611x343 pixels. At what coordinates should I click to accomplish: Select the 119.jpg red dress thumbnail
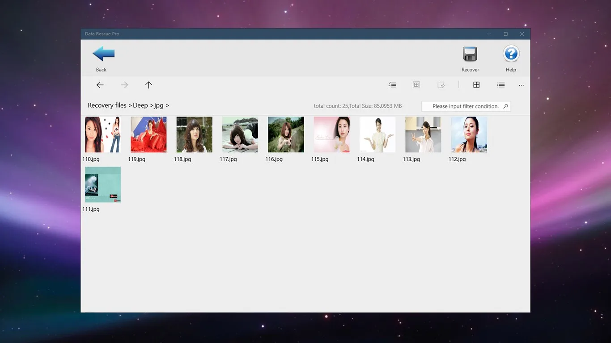[x=149, y=134]
